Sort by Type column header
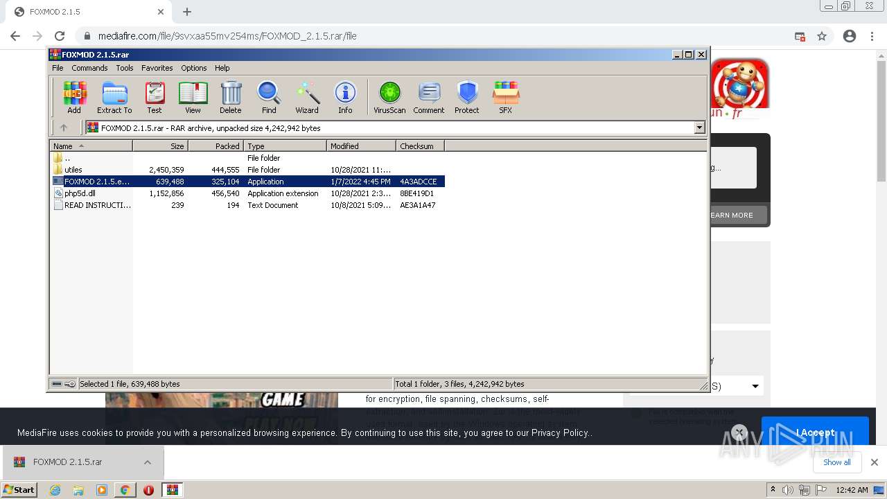Screen dimensions: 887x499 [x=285, y=146]
